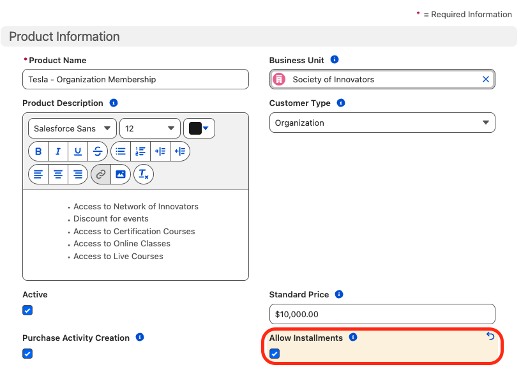This screenshot has height=374, width=521.
Task: Click 'Access to Certification Courses' bullet
Action: click(134, 231)
